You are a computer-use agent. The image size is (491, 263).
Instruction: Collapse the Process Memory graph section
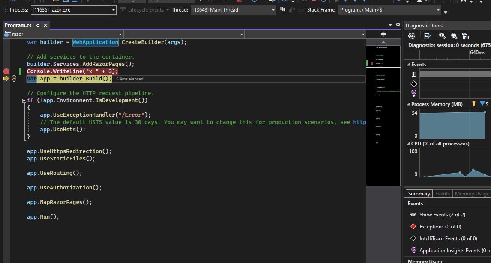point(408,104)
